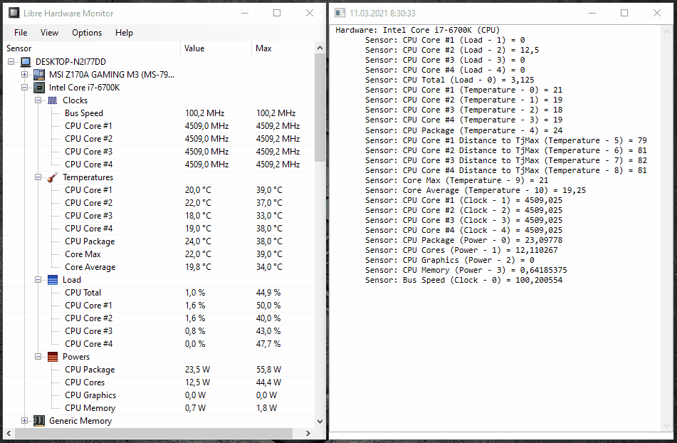This screenshot has width=677, height=443.
Task: Click the DESKTOP-N2I77DD computer icon
Action: coord(26,61)
